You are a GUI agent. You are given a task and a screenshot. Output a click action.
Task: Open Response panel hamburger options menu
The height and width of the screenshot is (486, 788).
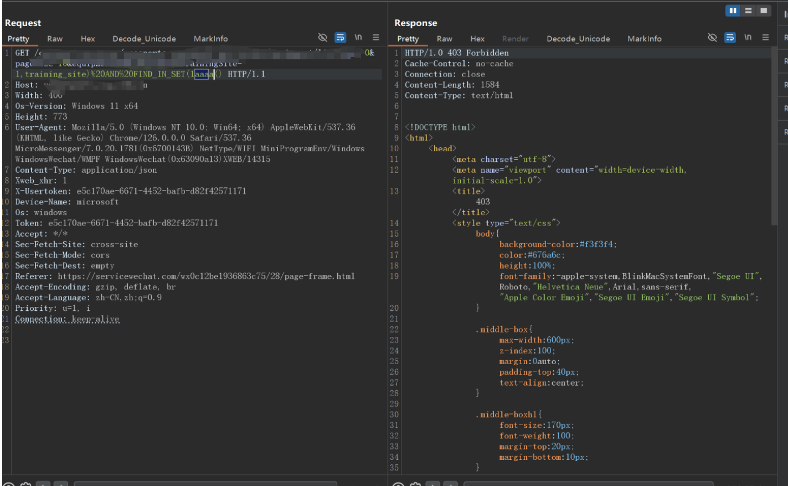point(766,37)
